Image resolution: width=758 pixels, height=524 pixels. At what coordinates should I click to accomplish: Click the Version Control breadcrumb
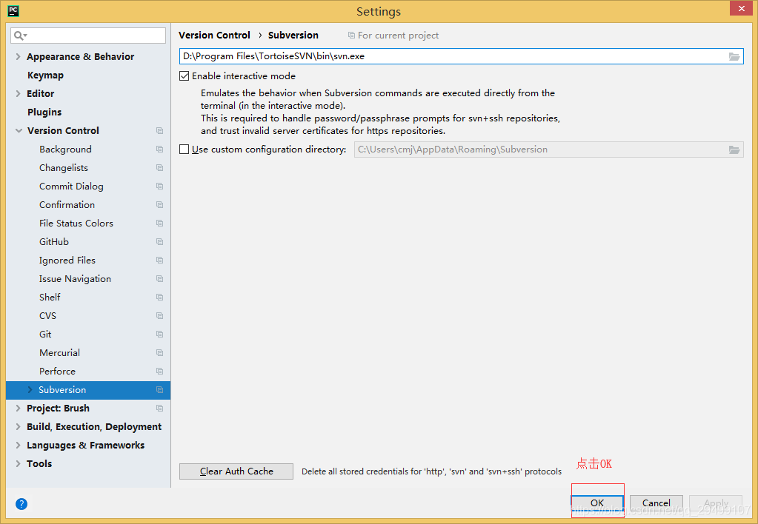(214, 36)
